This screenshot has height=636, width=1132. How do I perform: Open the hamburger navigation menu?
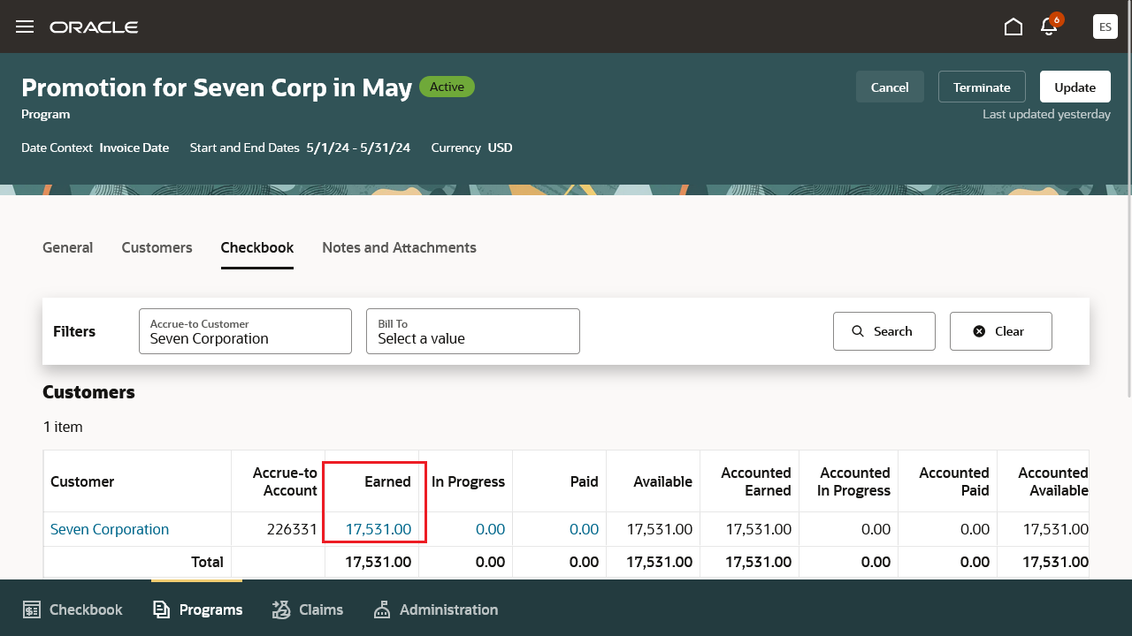25,26
